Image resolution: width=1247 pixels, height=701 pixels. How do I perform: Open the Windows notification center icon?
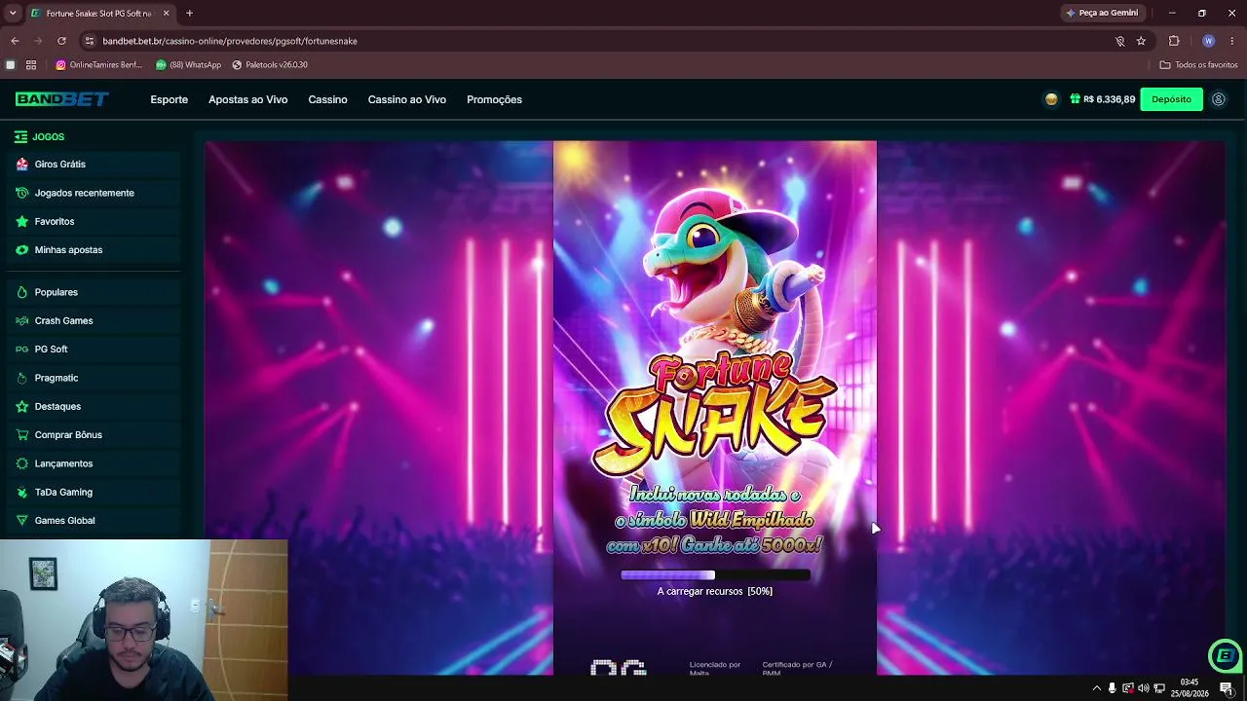coord(1227,688)
